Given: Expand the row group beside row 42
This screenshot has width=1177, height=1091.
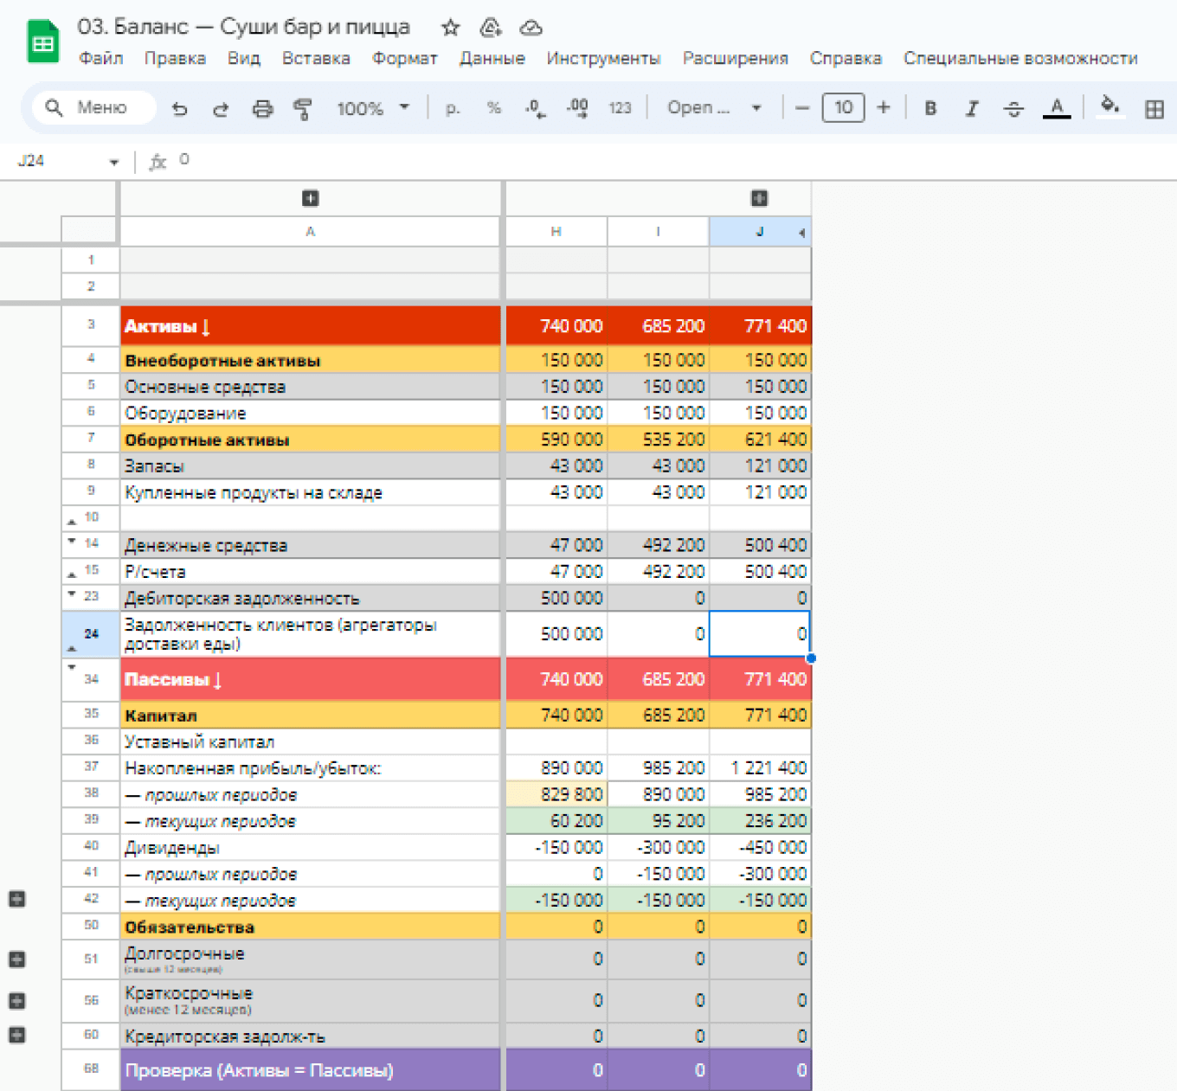Looking at the screenshot, I should [16, 899].
